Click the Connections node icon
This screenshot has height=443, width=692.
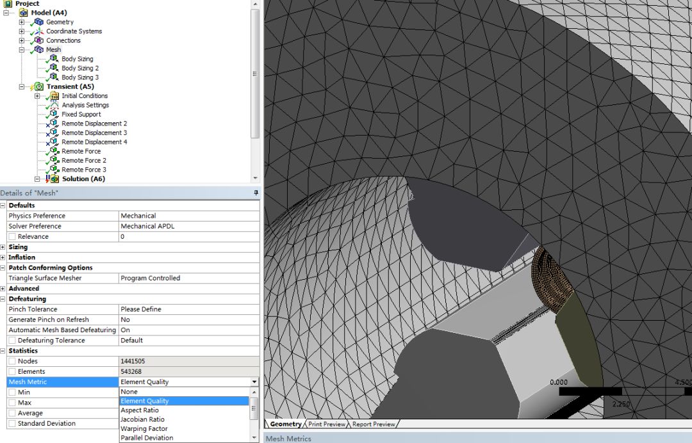(39, 40)
